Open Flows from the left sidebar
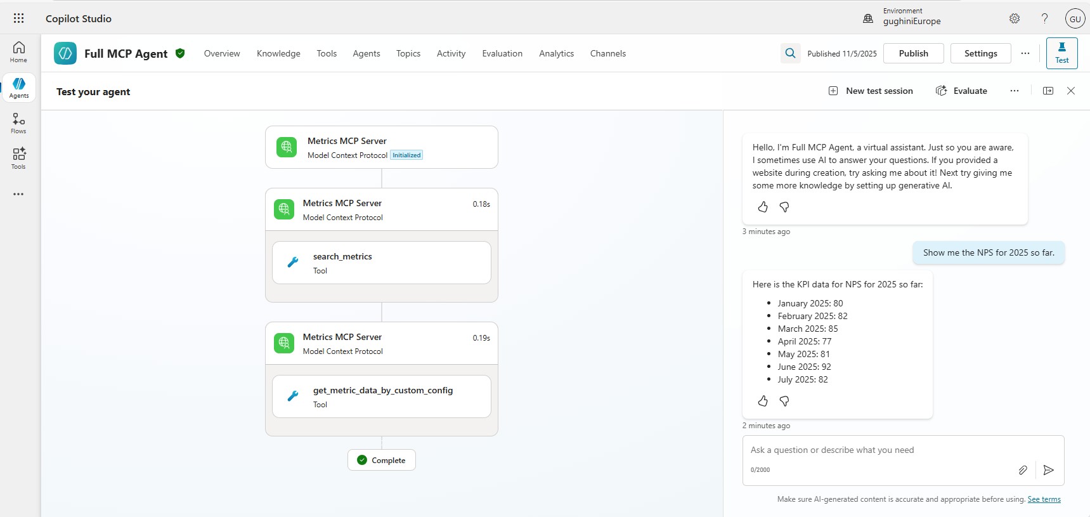Image resolution: width=1090 pixels, height=517 pixels. click(x=19, y=123)
